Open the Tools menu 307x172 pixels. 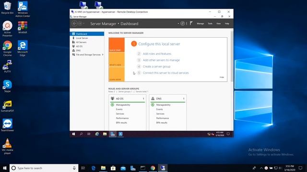210,23
